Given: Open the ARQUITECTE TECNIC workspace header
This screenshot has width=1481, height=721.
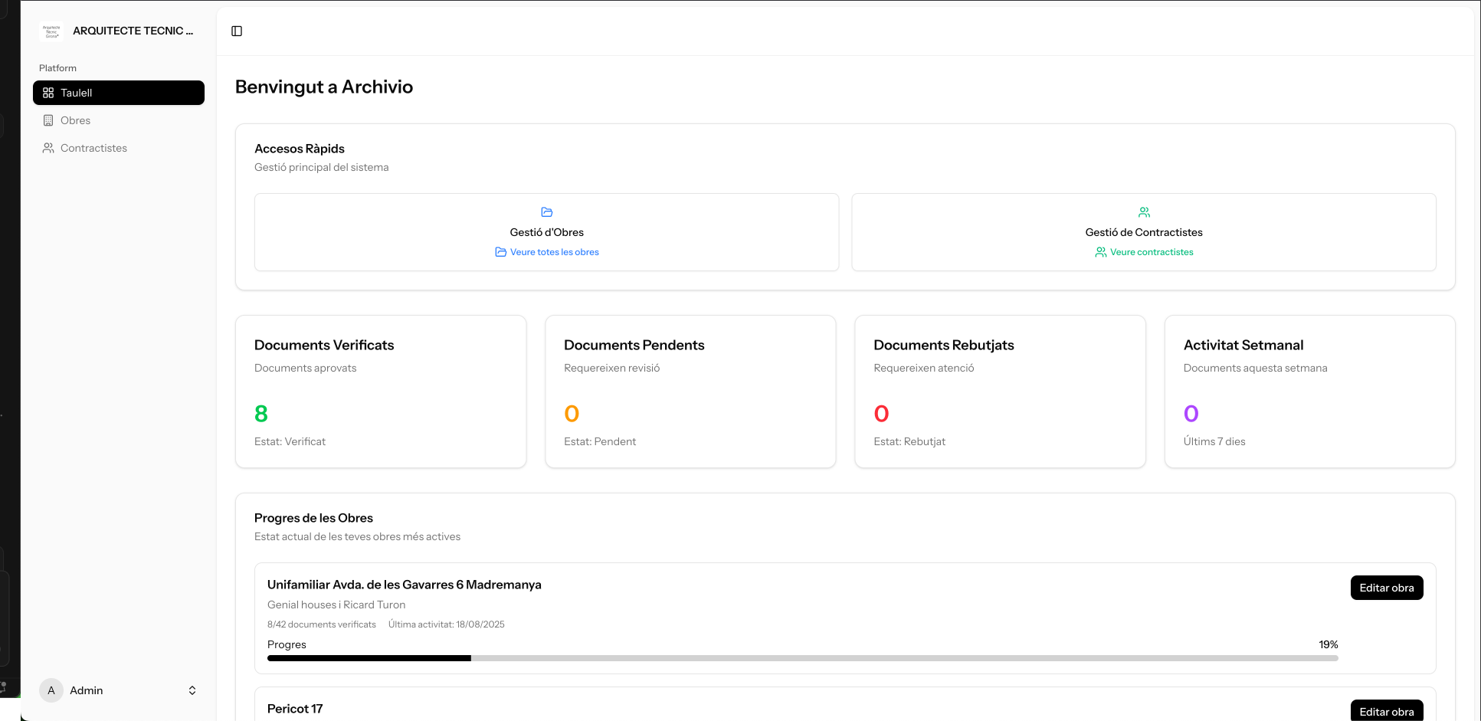Looking at the screenshot, I should pyautogui.click(x=119, y=31).
